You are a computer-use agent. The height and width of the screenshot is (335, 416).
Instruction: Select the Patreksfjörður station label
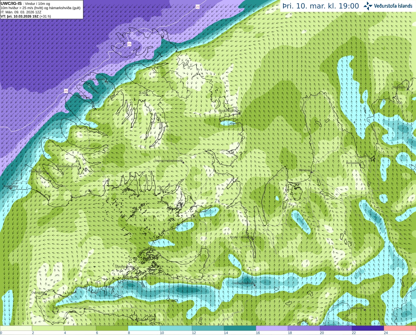pos(38,171)
